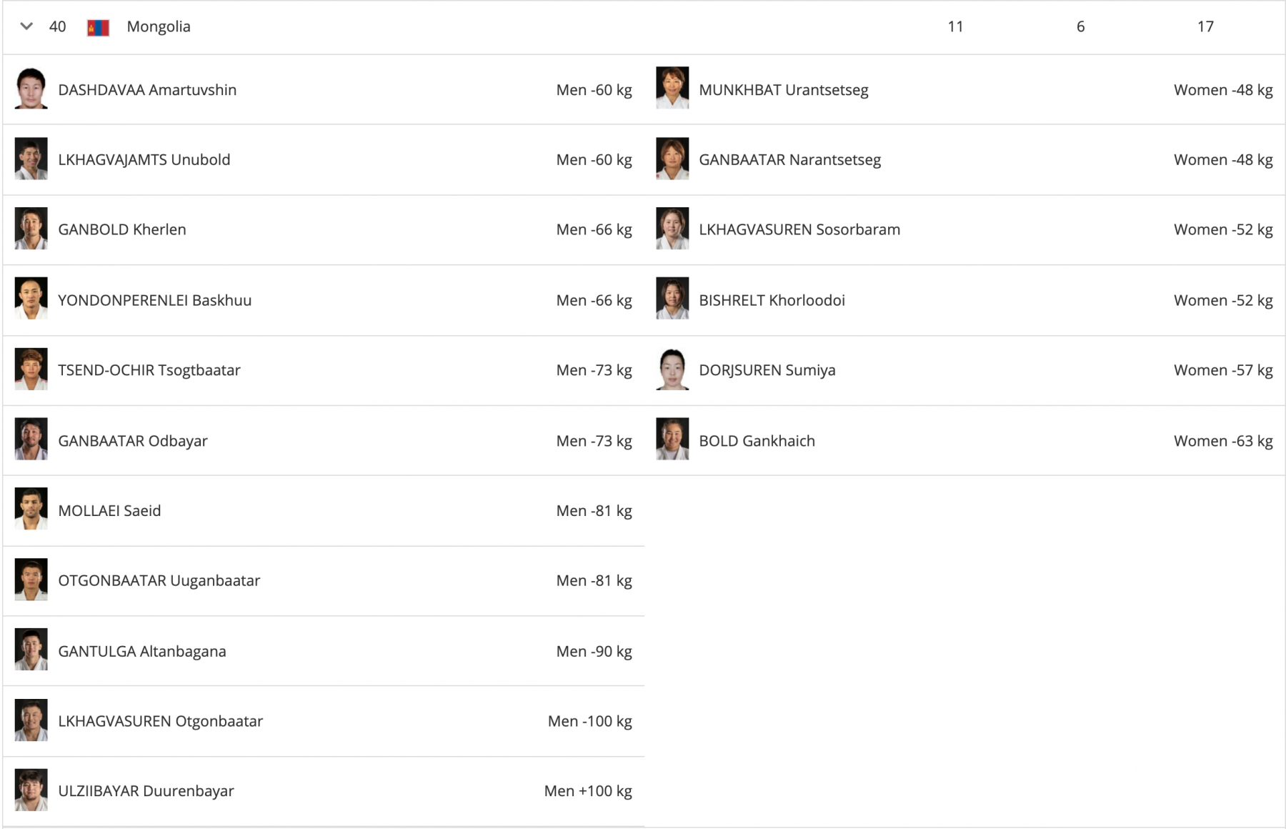Open YONDONPERENLEI Baskhuu's athlete photo
This screenshot has width=1286, height=829.
pos(31,299)
